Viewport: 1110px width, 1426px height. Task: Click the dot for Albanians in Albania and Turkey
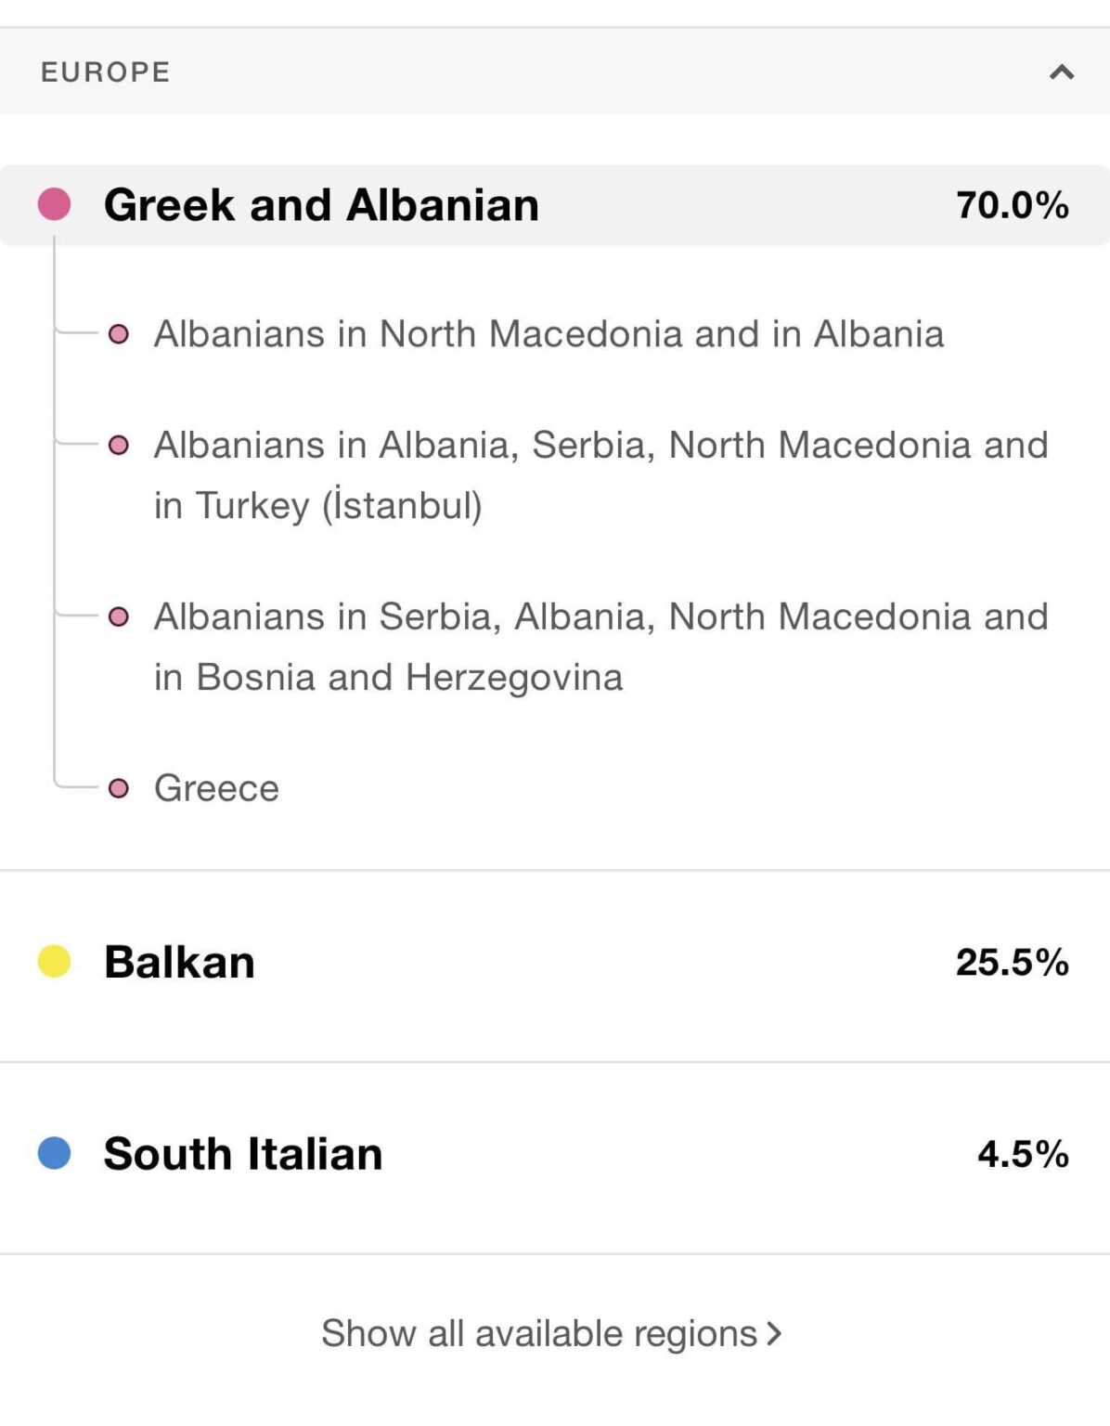coord(118,445)
